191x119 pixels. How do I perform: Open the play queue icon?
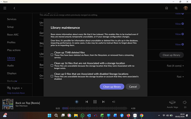113,102
